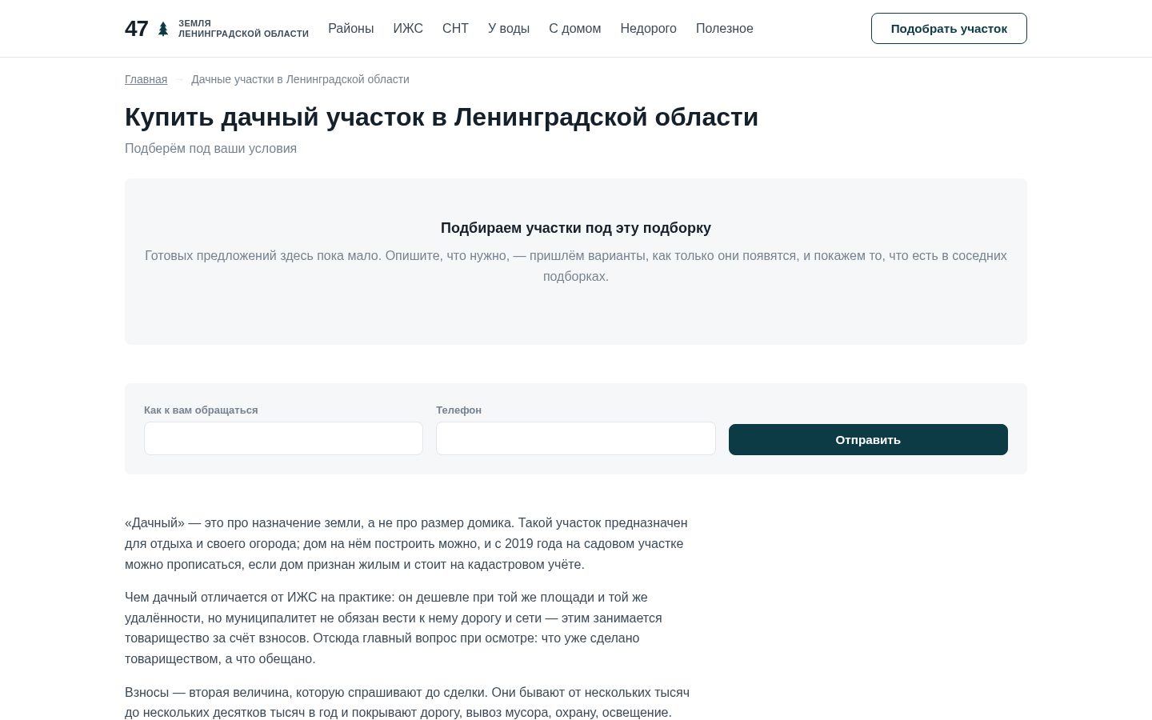
Task: Submit the form with Отправить
Action: 868,439
